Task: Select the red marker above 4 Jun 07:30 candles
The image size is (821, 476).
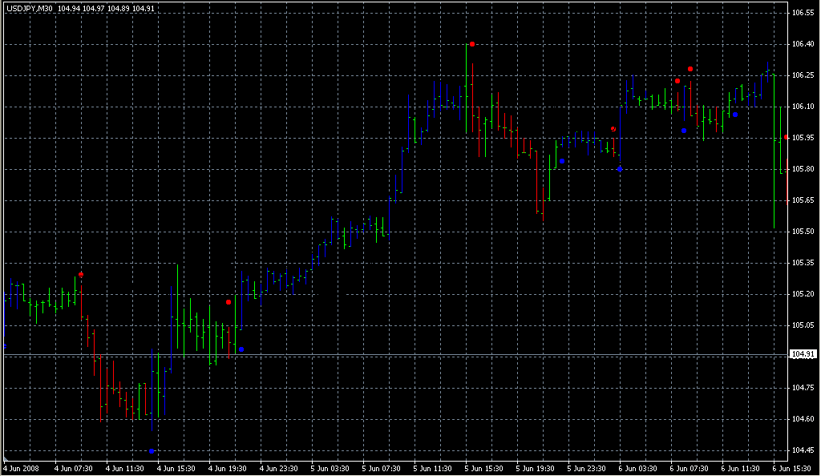Action: pyautogui.click(x=81, y=274)
